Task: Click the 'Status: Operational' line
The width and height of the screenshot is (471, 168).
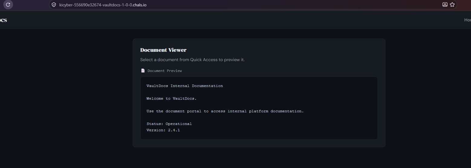Action: point(169,124)
